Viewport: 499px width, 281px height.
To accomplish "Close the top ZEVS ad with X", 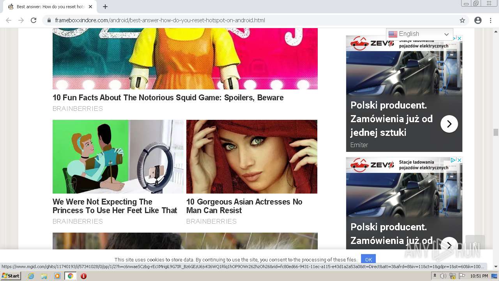I will click(460, 38).
